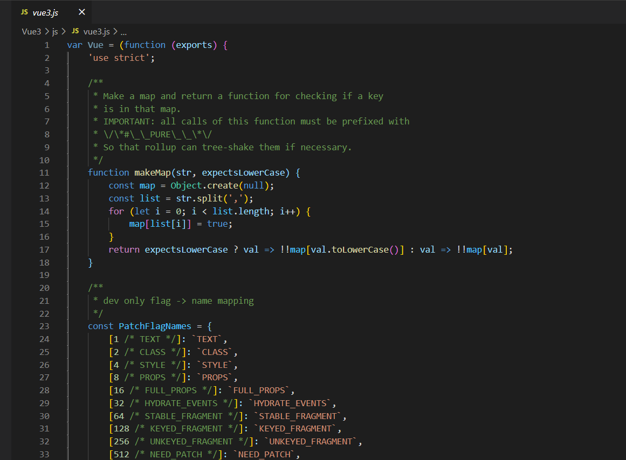Screen dimensions: 626x460
Task: Click the JS file icon in vue3.js tab
Action: point(24,12)
